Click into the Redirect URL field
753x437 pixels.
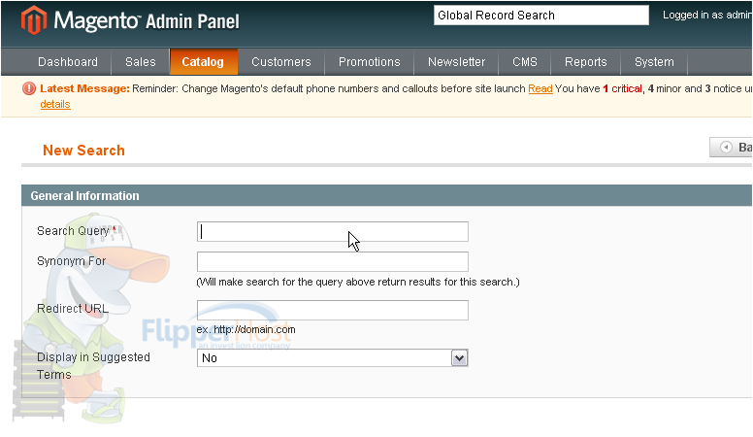332,310
